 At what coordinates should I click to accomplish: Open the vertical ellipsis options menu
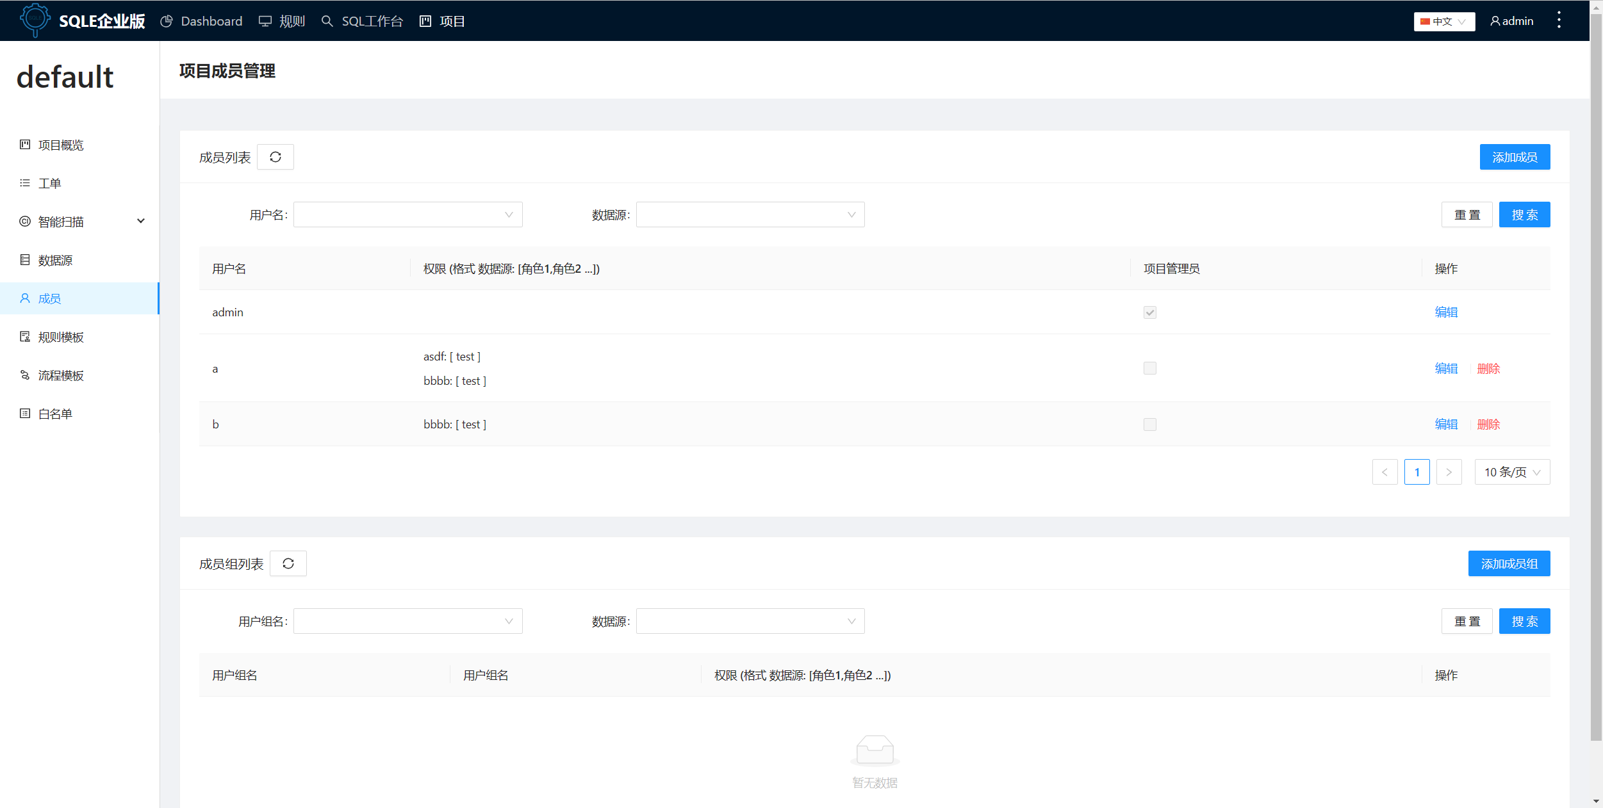[1559, 20]
